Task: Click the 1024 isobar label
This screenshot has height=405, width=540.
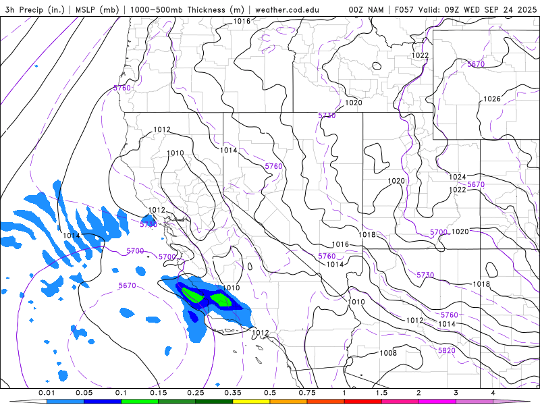Action: pos(458,177)
